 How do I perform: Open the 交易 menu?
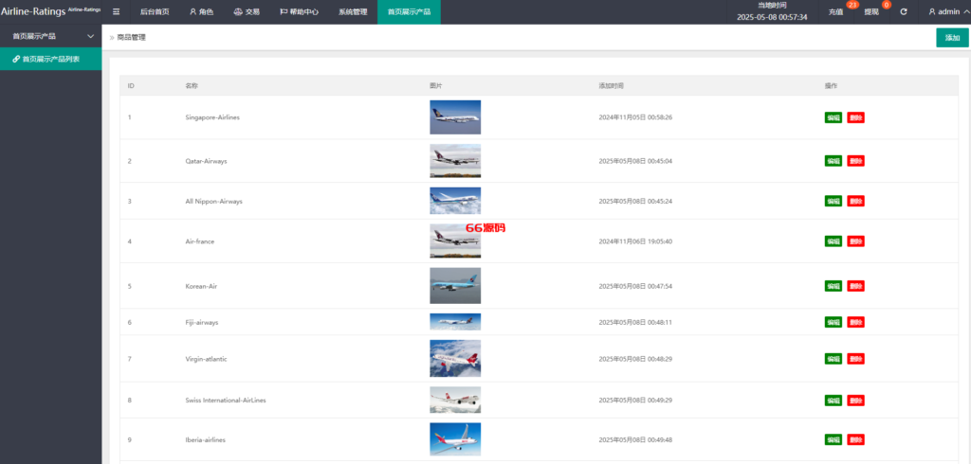[247, 11]
